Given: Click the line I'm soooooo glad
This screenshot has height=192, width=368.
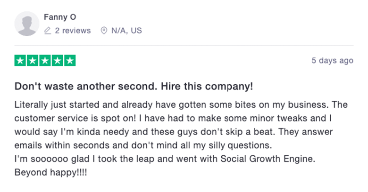Looking at the screenshot, I should click(x=165, y=159).
